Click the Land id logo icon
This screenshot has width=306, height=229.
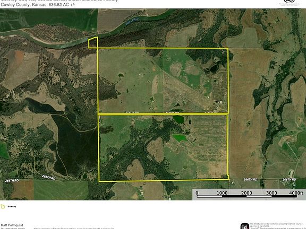click(244, 226)
